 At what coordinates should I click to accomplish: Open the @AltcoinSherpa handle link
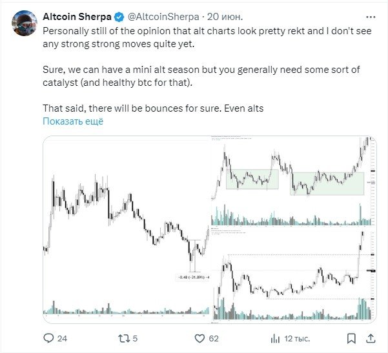pos(155,15)
